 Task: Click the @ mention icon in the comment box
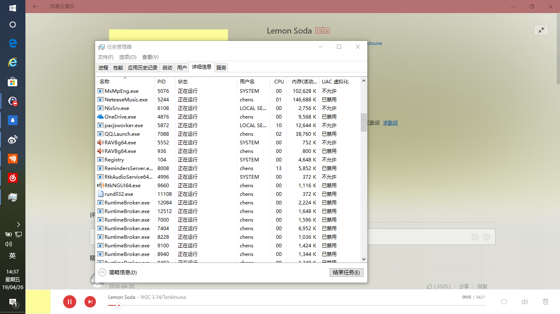[487, 237]
